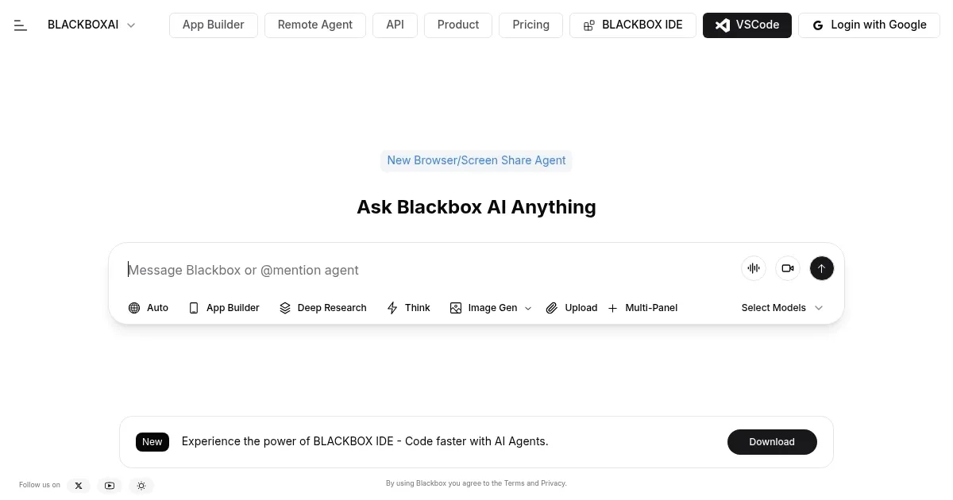Select the Image Gen tool icon
Screen dimensions: 953x500
tap(456, 308)
